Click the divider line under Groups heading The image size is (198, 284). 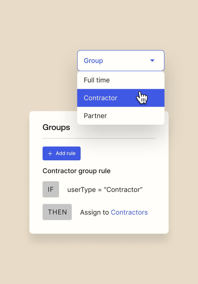point(99,138)
